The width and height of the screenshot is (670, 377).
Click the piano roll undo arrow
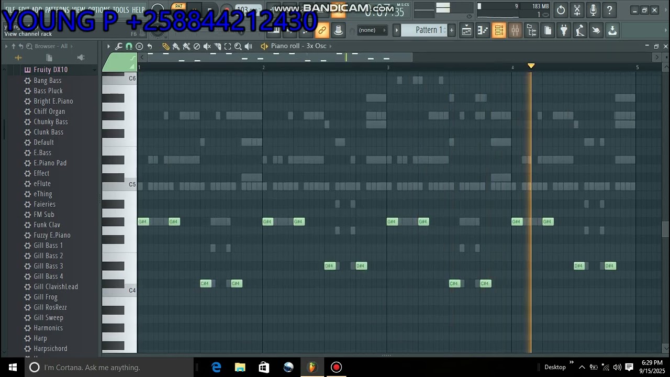[150, 46]
